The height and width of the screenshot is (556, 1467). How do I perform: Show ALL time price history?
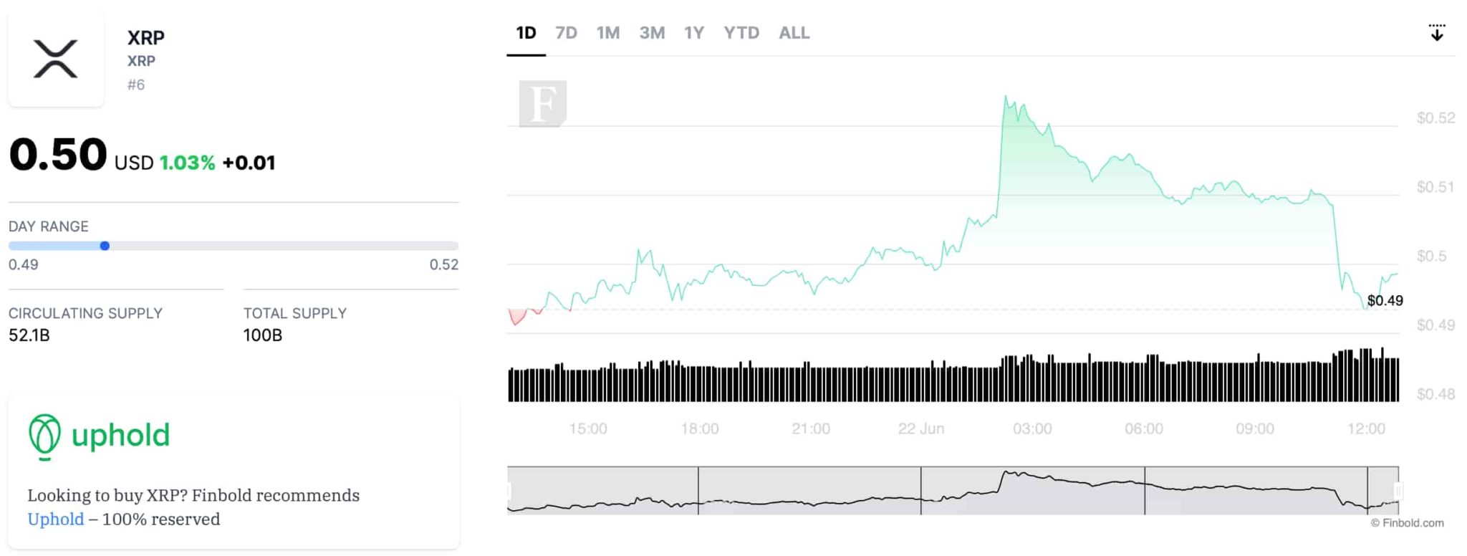click(x=794, y=33)
